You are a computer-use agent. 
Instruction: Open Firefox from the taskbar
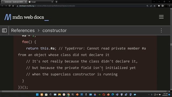(x=108, y=95)
